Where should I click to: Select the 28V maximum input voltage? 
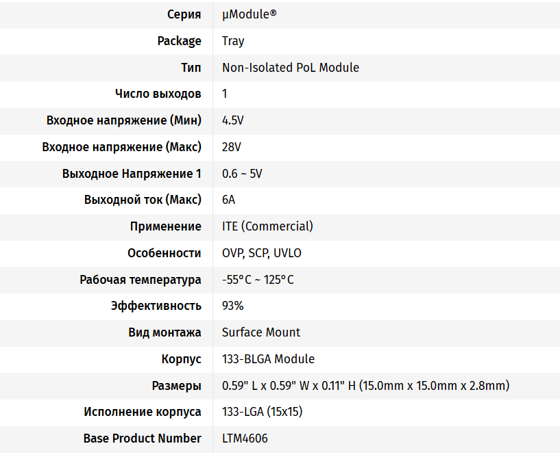(x=232, y=147)
